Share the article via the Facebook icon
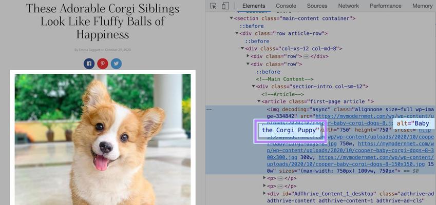Image resolution: width=436 pixels, height=205 pixels. click(89, 64)
